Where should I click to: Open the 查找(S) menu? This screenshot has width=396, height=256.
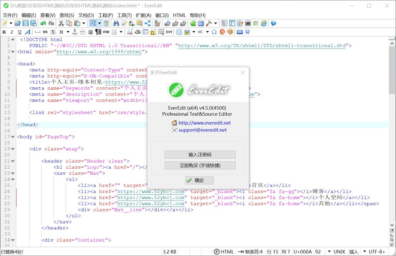click(x=67, y=15)
